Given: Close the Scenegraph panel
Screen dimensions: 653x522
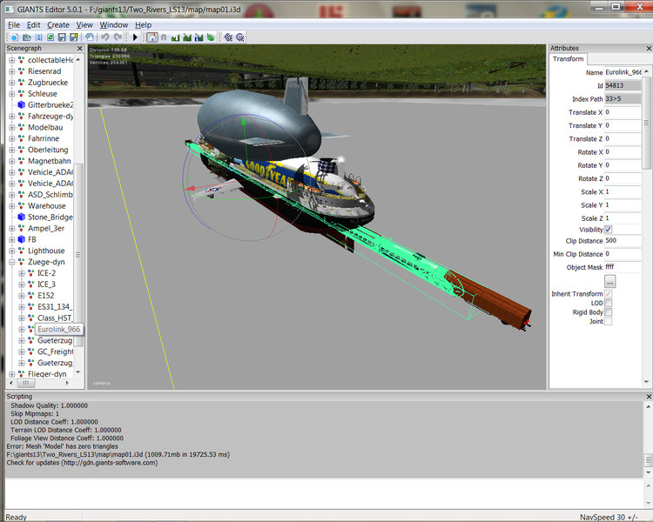Looking at the screenshot, I should (79, 49).
